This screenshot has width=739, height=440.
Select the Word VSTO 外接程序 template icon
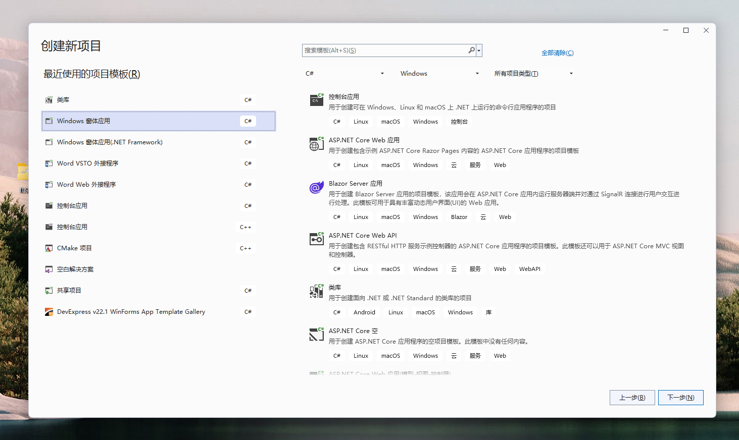49,163
